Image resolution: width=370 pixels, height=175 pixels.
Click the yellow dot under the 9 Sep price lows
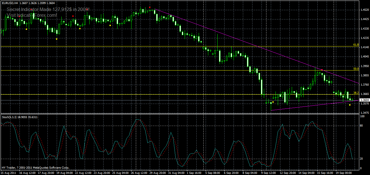point(273,102)
